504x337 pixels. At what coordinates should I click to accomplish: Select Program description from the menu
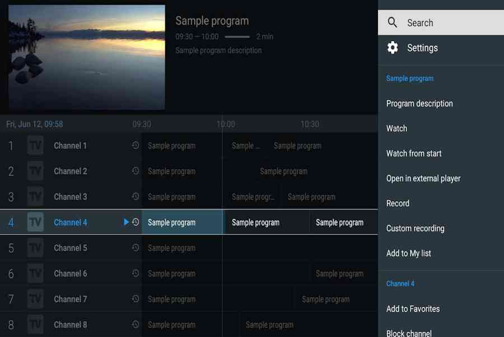point(419,103)
